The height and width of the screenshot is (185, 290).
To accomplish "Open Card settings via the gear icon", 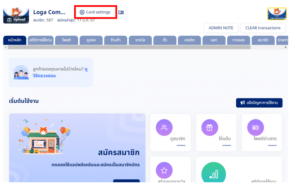I will [x=82, y=12].
